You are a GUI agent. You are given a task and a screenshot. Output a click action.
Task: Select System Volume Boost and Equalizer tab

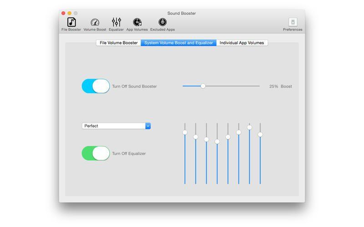coord(179,43)
